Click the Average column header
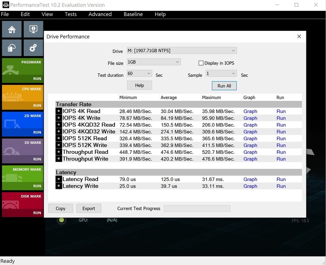326x265 pixels. 180,97
